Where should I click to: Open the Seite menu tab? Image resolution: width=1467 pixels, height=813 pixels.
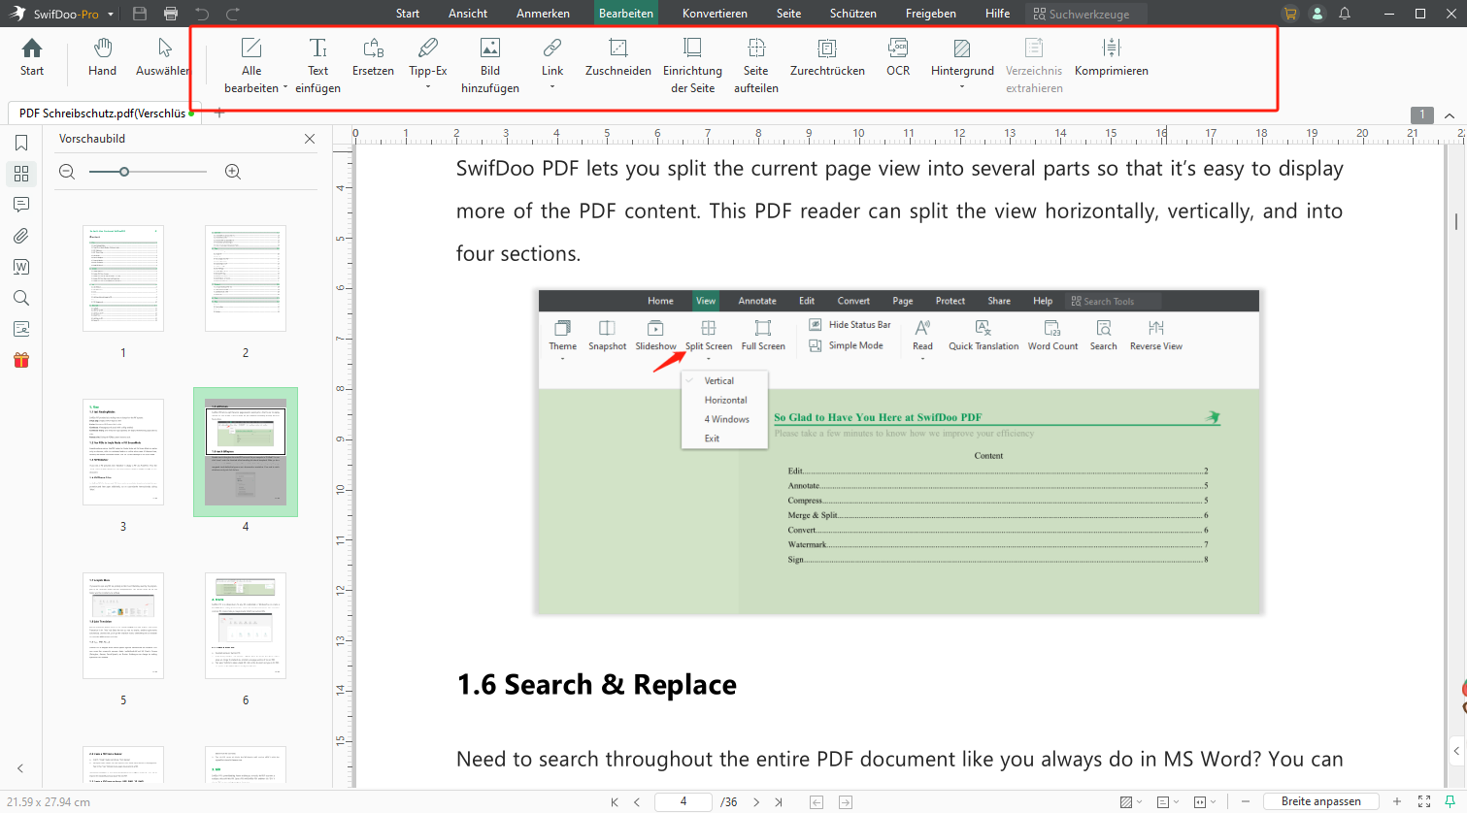tap(788, 14)
